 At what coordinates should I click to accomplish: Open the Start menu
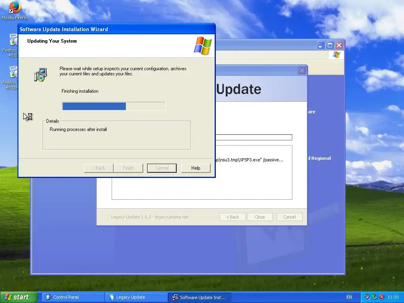[19, 297]
